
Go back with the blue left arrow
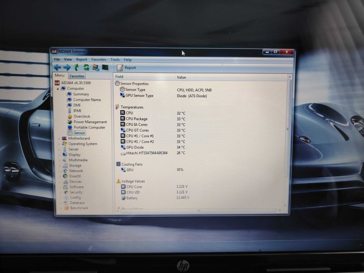click(57, 67)
